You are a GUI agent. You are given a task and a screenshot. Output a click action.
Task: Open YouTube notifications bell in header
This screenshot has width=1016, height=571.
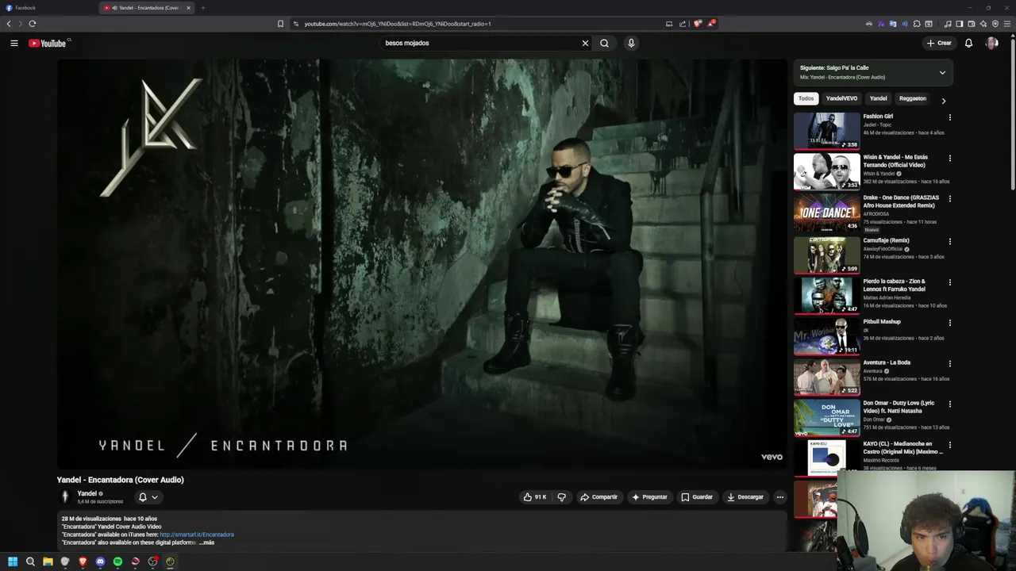[968, 43]
